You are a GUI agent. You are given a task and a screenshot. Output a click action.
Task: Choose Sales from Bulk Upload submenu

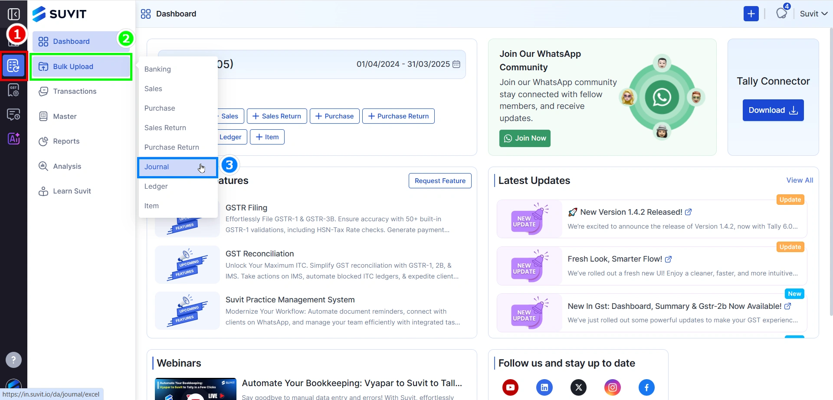point(177,89)
